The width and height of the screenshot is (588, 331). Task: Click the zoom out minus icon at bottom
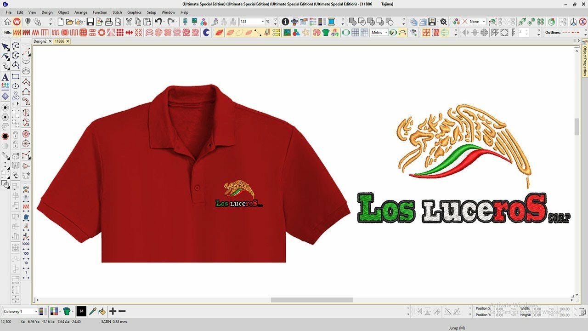122,311
